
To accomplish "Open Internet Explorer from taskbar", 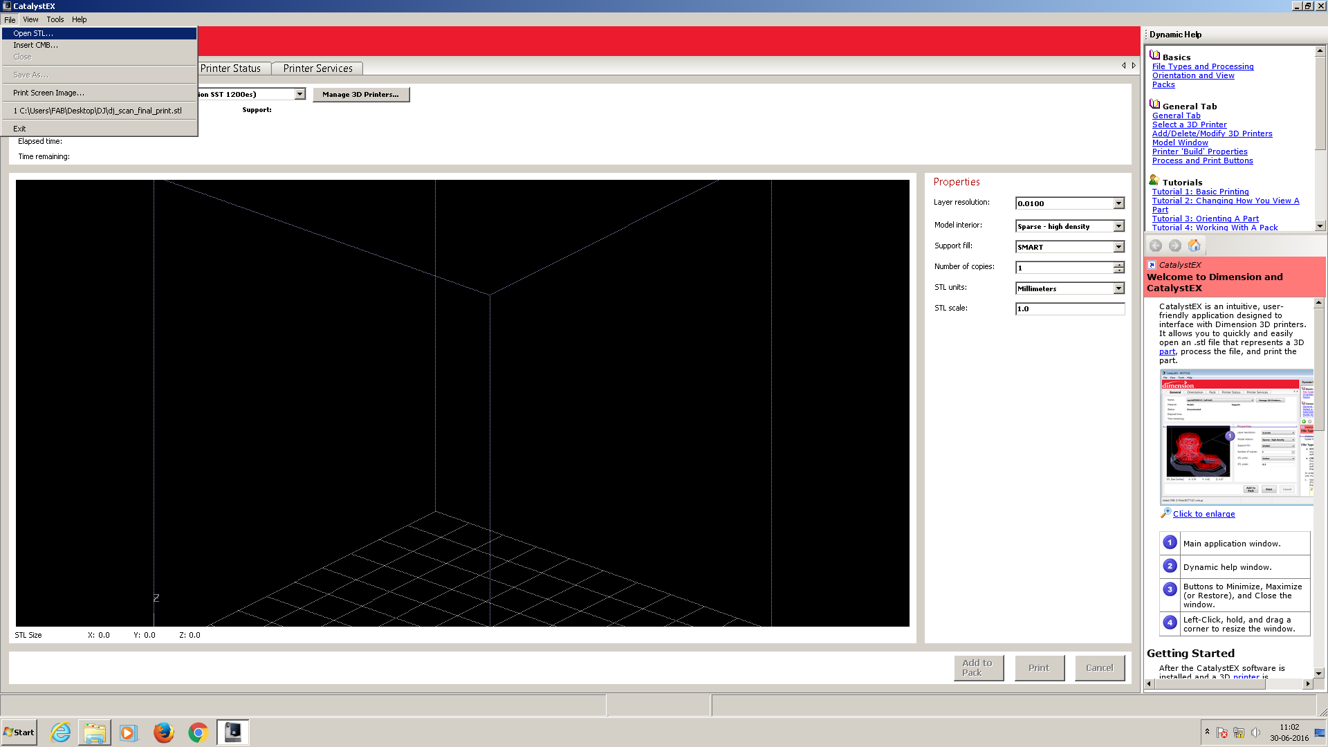I will [x=61, y=732].
